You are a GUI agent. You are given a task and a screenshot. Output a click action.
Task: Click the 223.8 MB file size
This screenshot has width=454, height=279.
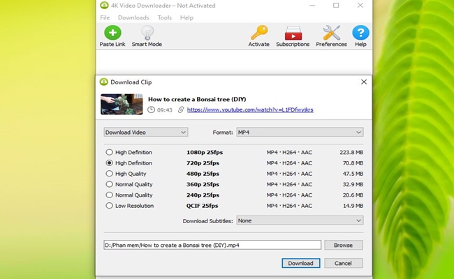(351, 152)
